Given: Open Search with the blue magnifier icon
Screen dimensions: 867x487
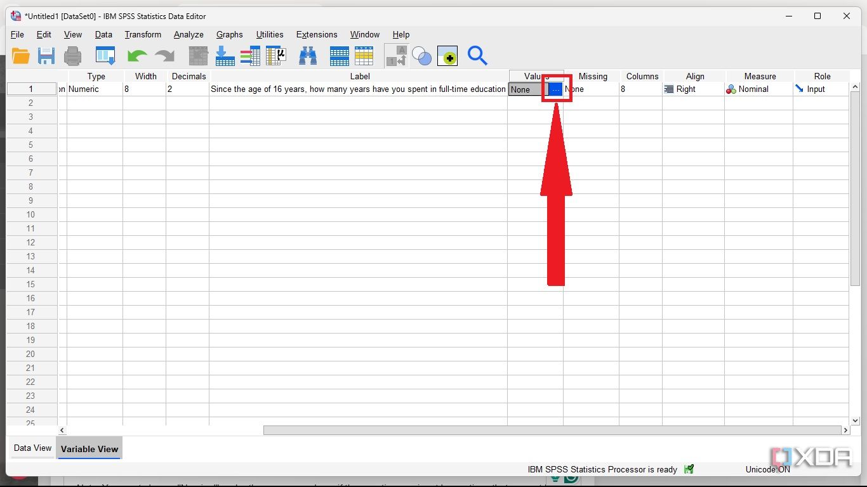Looking at the screenshot, I should [477, 56].
